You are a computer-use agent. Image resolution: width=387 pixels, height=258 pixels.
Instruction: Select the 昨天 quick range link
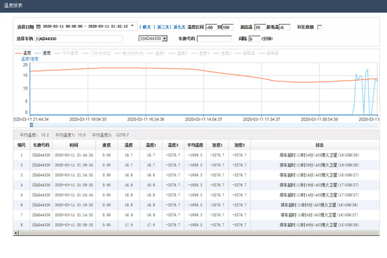[x=147, y=27]
